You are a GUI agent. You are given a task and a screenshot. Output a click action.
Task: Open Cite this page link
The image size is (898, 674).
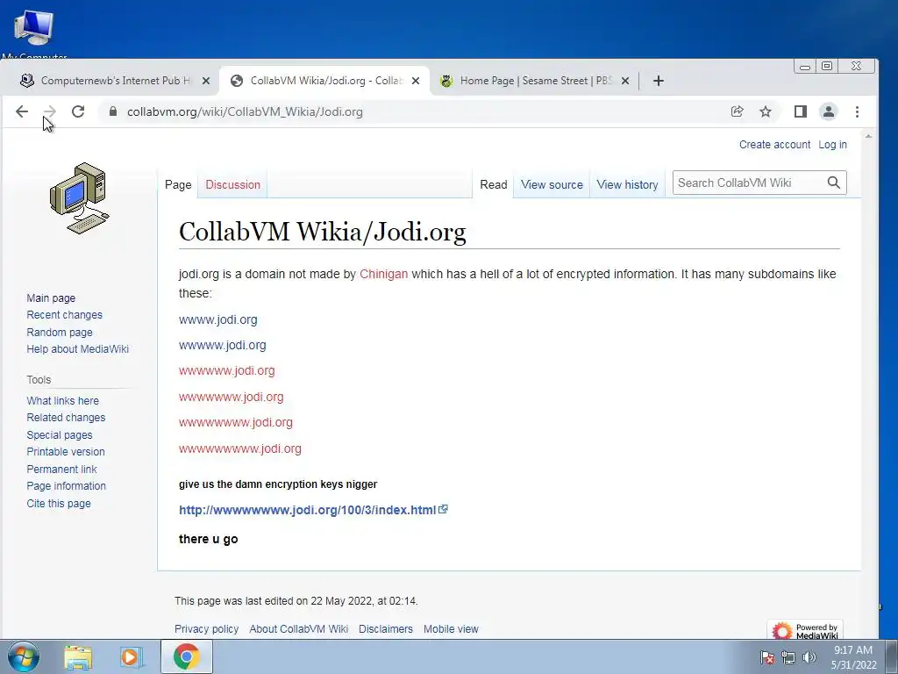tap(59, 503)
